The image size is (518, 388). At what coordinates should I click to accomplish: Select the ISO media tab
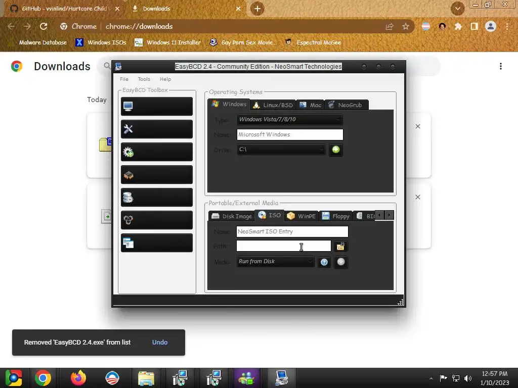tap(269, 215)
